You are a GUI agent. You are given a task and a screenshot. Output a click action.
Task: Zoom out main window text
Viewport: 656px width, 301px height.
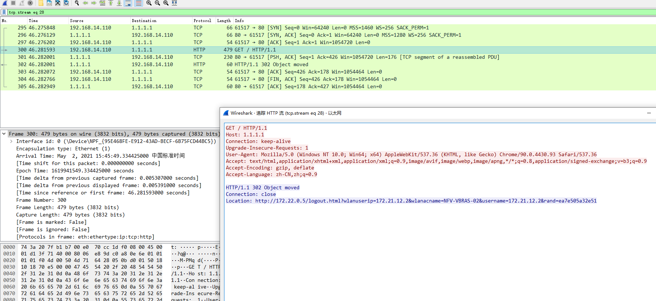click(x=157, y=3)
